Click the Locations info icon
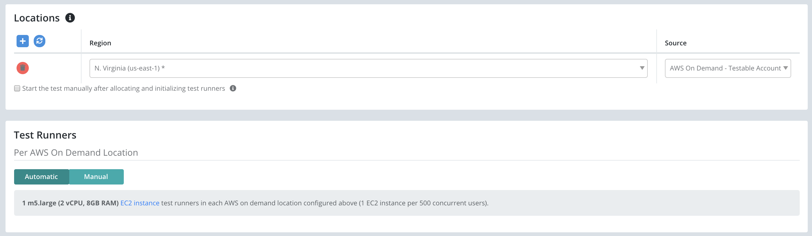 click(x=70, y=18)
